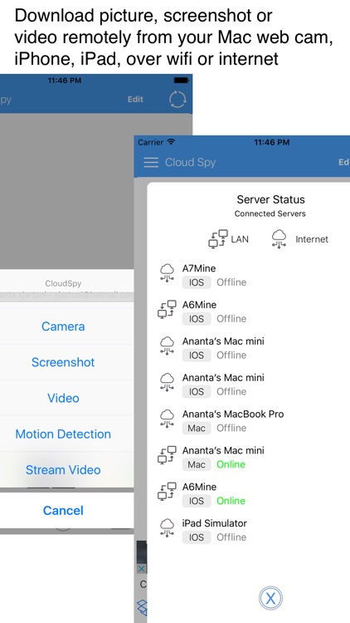Click the IOS tag in A7Mine row
This screenshot has width=350, height=623.
click(197, 282)
